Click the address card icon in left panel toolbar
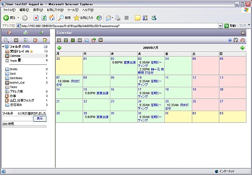 (x=26, y=40)
